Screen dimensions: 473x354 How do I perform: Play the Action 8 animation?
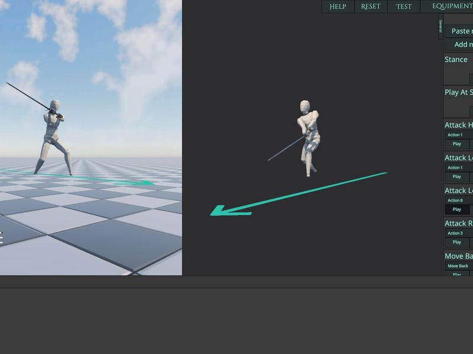456,209
